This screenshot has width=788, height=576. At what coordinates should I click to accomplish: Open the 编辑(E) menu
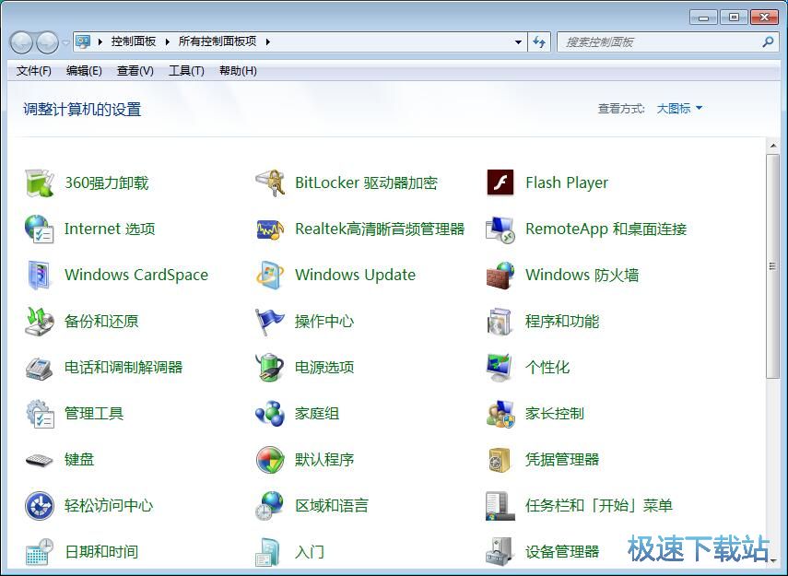pyautogui.click(x=84, y=71)
